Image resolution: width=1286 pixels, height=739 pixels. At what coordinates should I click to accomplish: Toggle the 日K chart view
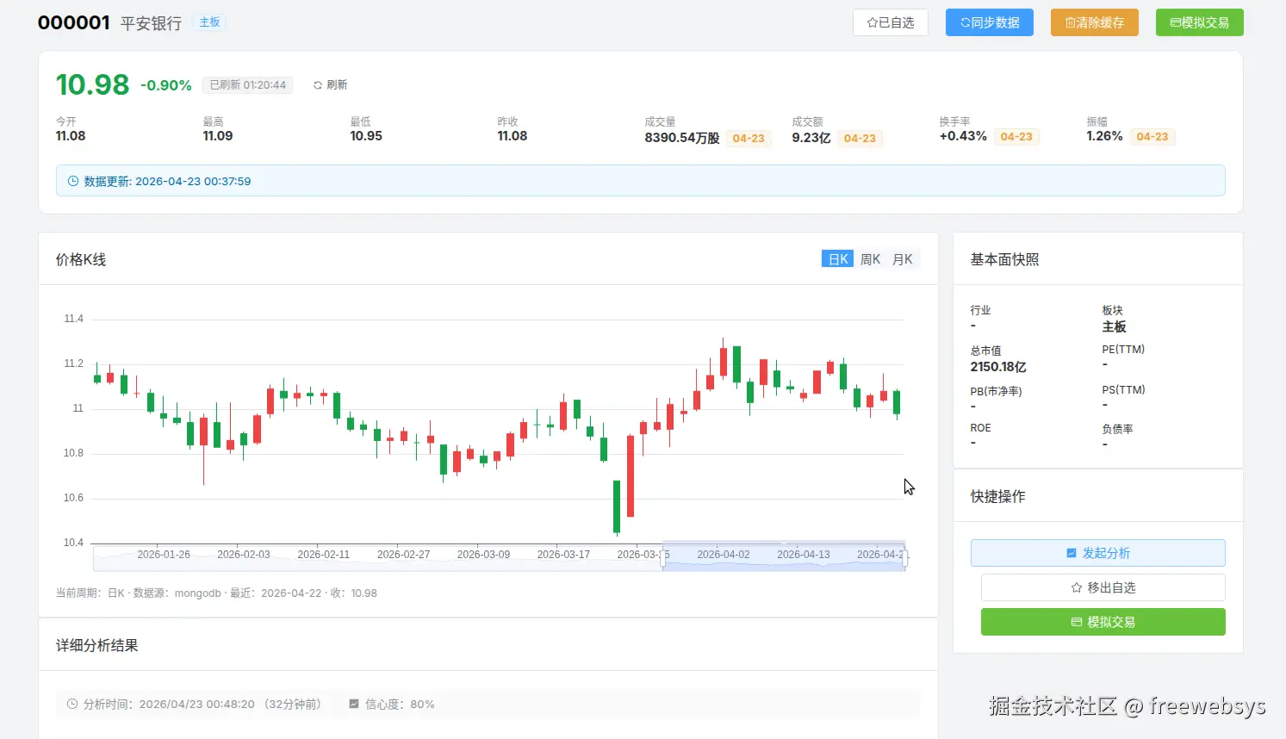coord(836,258)
